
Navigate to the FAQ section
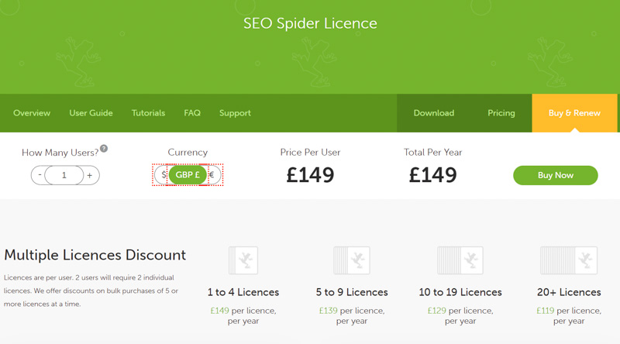point(192,113)
